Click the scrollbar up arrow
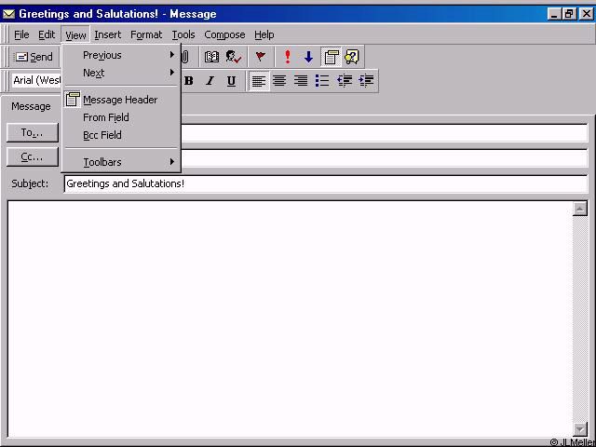596x447 pixels. pos(579,209)
